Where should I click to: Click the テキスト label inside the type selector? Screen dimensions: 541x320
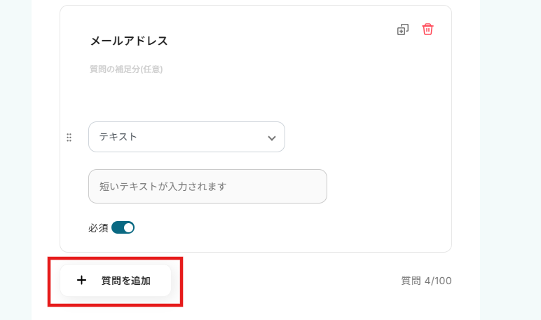coord(118,137)
